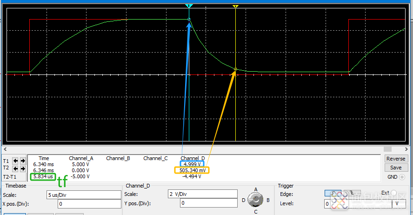Click the Channel_D column header
Screen dimensions: 413x215
(193, 158)
